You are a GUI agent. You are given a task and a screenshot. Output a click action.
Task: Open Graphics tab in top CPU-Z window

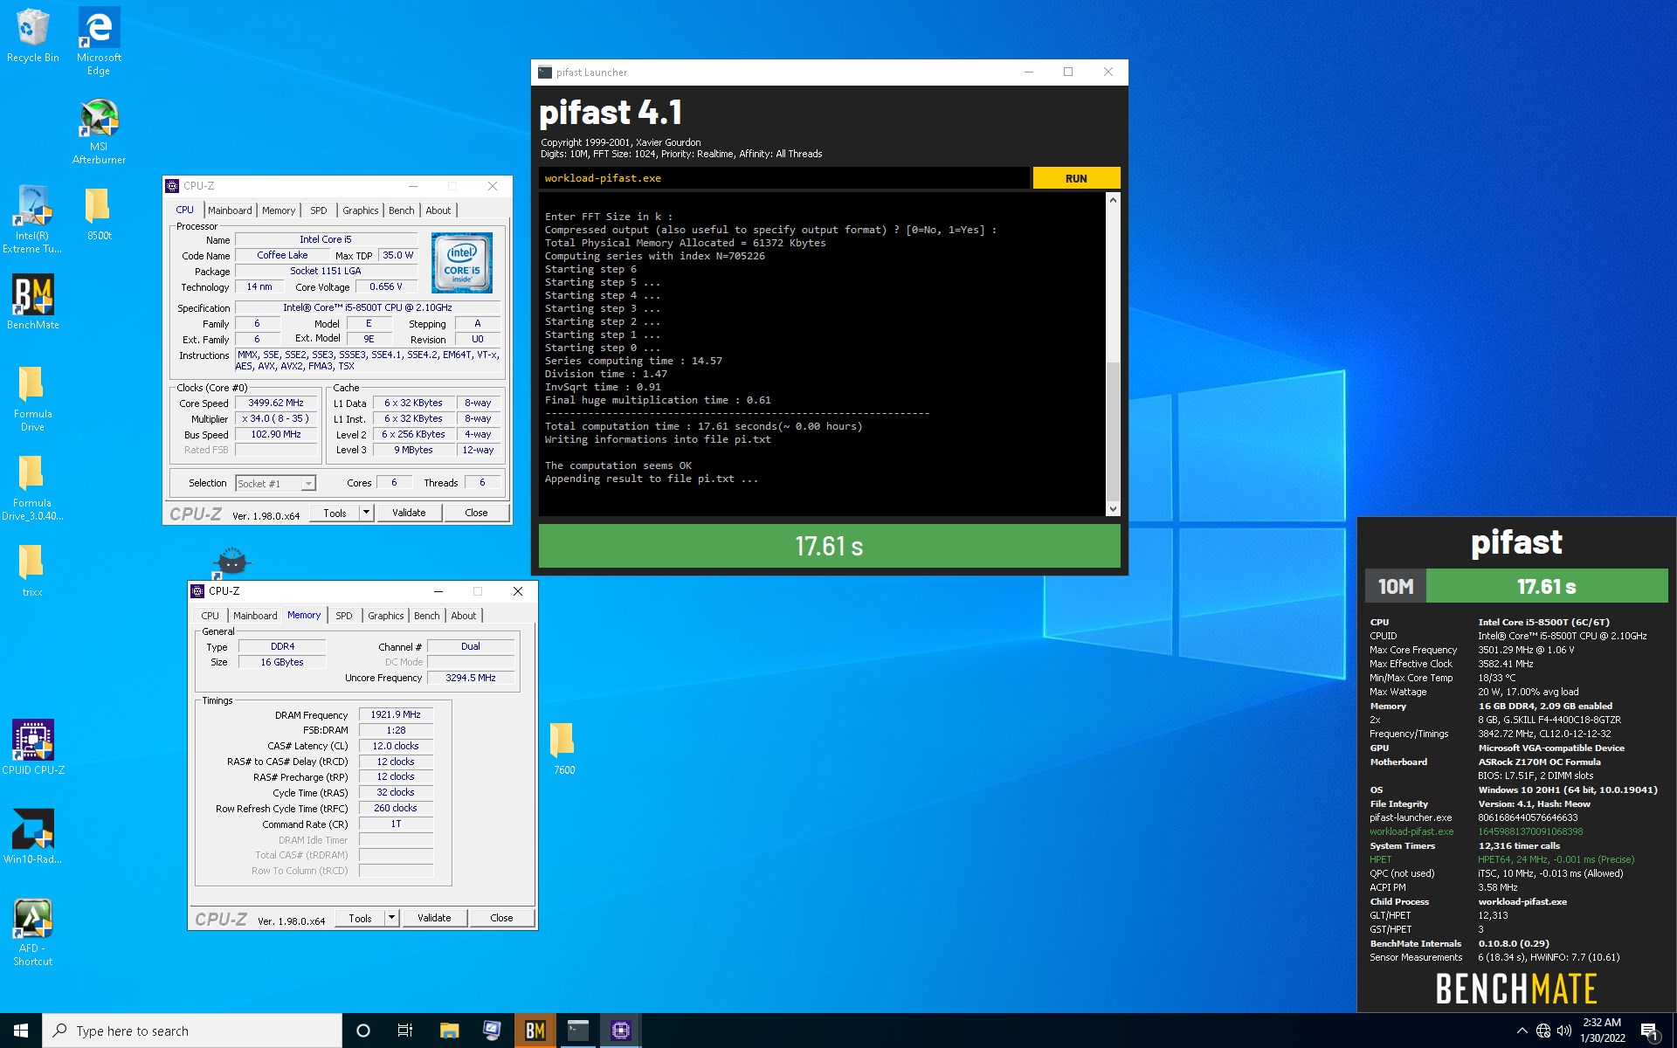(361, 210)
